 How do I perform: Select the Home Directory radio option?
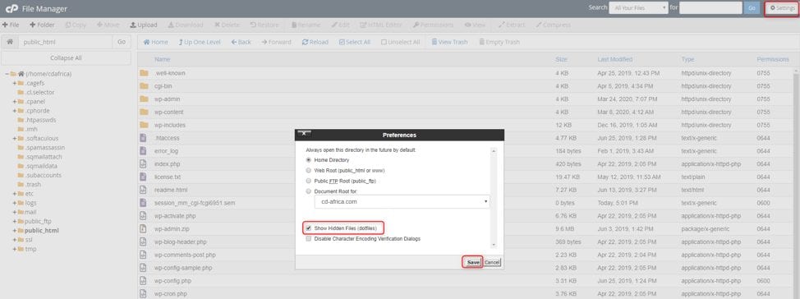308,160
